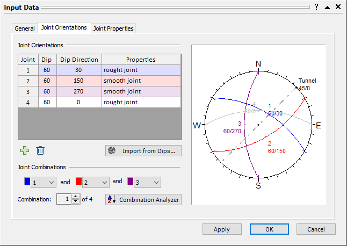Viewport: 347px width, 246px height.
Task: Close the Input Data dialog
Action: point(338,7)
